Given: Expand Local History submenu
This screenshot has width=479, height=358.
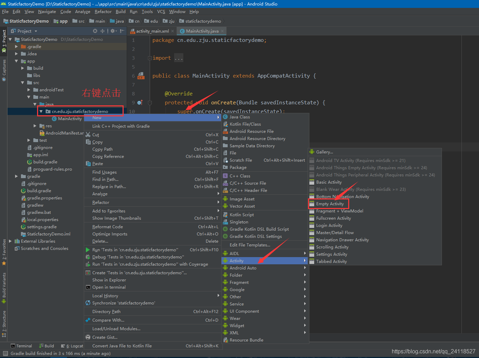Looking at the screenshot, I should click(x=153, y=296).
